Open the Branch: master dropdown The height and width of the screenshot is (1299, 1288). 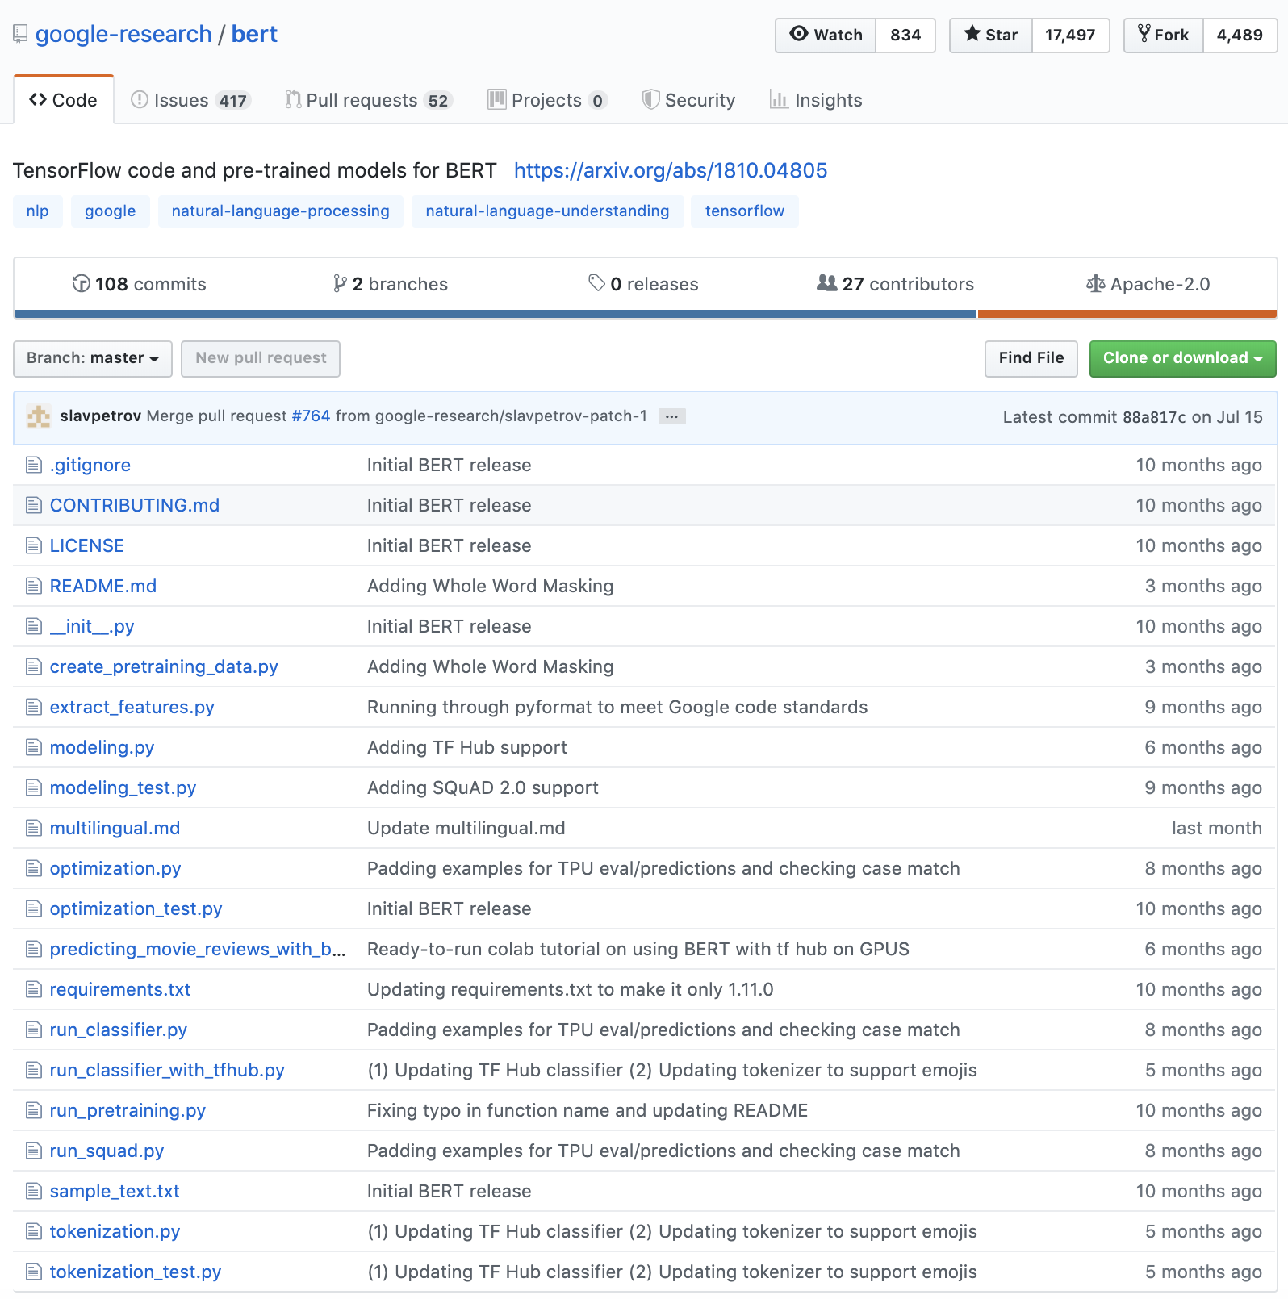(93, 358)
